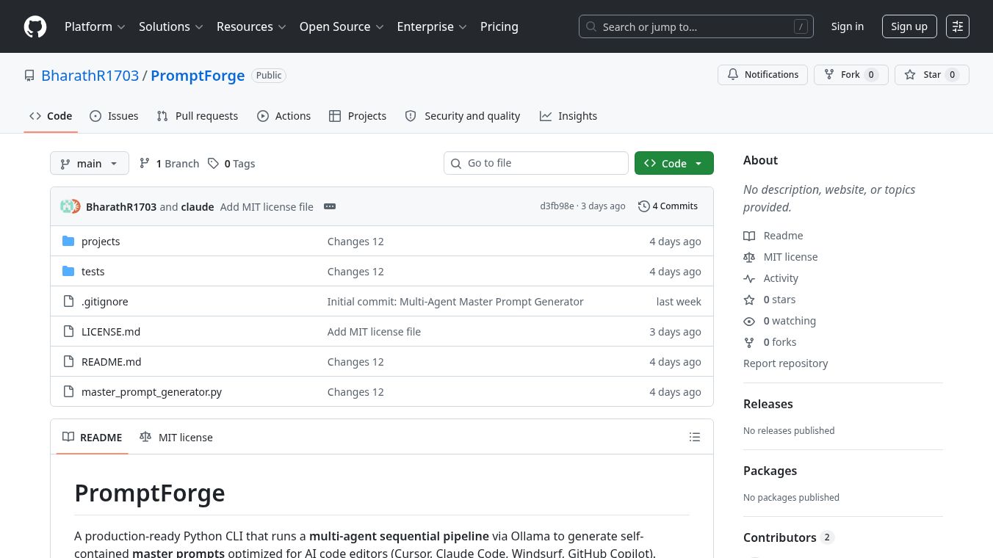The image size is (993, 558).
Task: Click the projects folder icon
Action: [68, 242]
